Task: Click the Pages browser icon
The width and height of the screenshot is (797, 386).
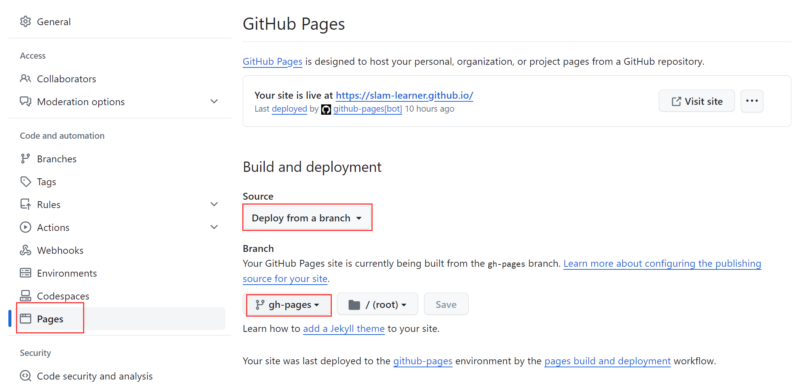Action: point(26,319)
